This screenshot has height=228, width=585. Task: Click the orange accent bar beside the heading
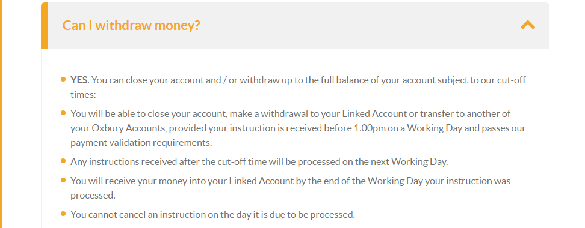[45, 25]
